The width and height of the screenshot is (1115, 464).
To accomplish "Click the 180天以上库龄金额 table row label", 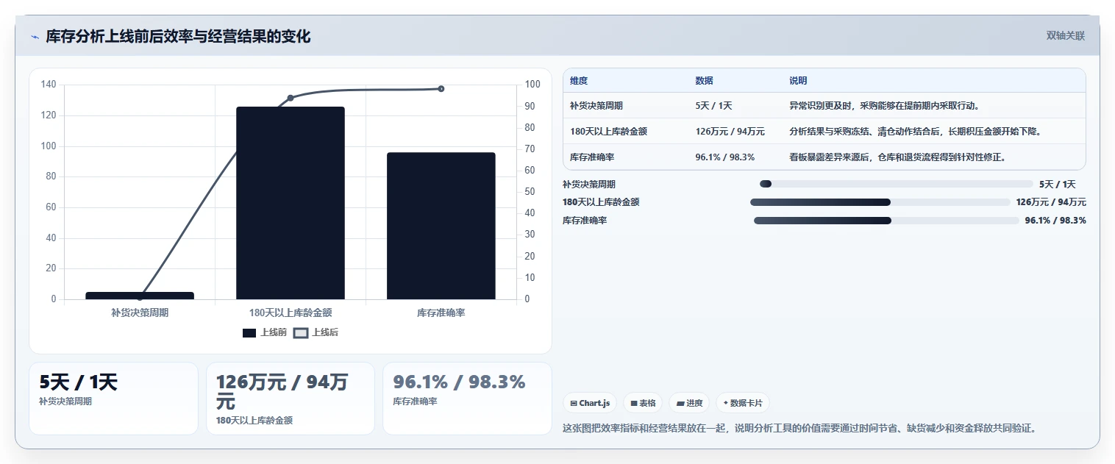I will [608, 132].
